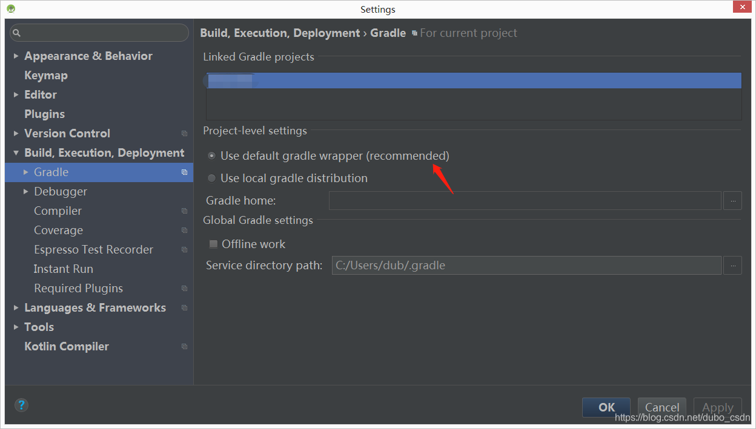Click the project-level icon beside Coverage

[184, 231]
